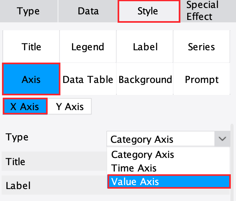The image size is (236, 201).
Task: Open the Prompt style section
Action: click(x=202, y=79)
